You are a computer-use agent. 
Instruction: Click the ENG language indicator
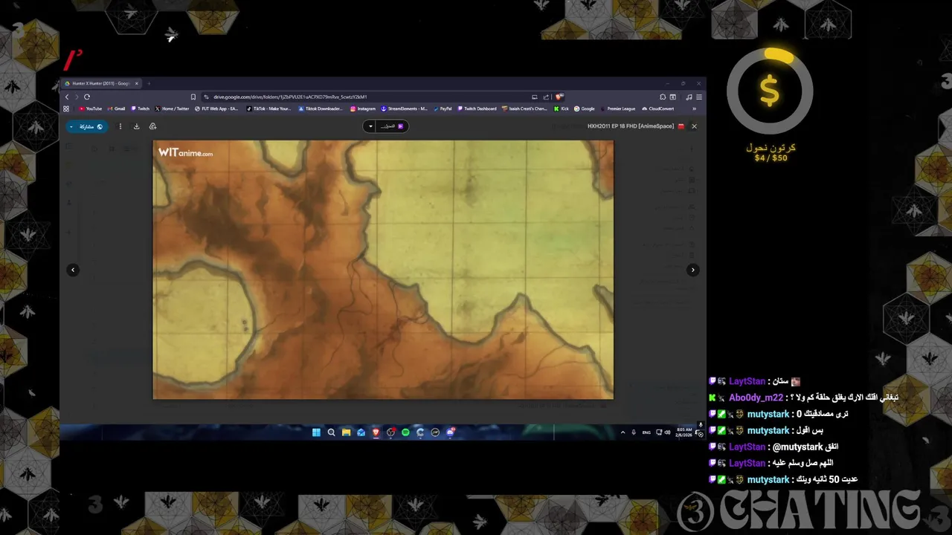pyautogui.click(x=646, y=432)
